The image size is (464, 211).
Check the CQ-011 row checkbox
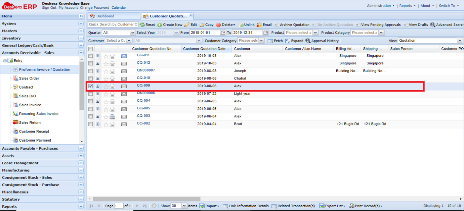pyautogui.click(x=91, y=56)
